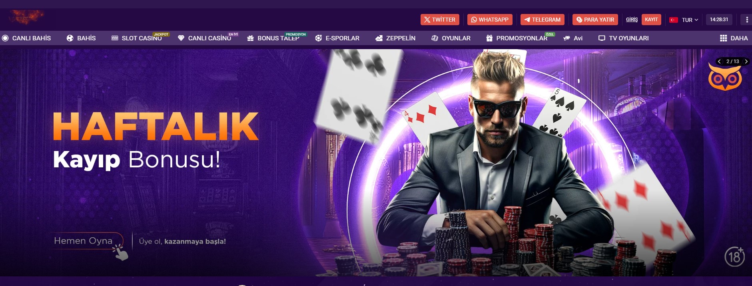Open the WhatsApp support button
Image resolution: width=752 pixels, height=286 pixels.
[x=490, y=20]
